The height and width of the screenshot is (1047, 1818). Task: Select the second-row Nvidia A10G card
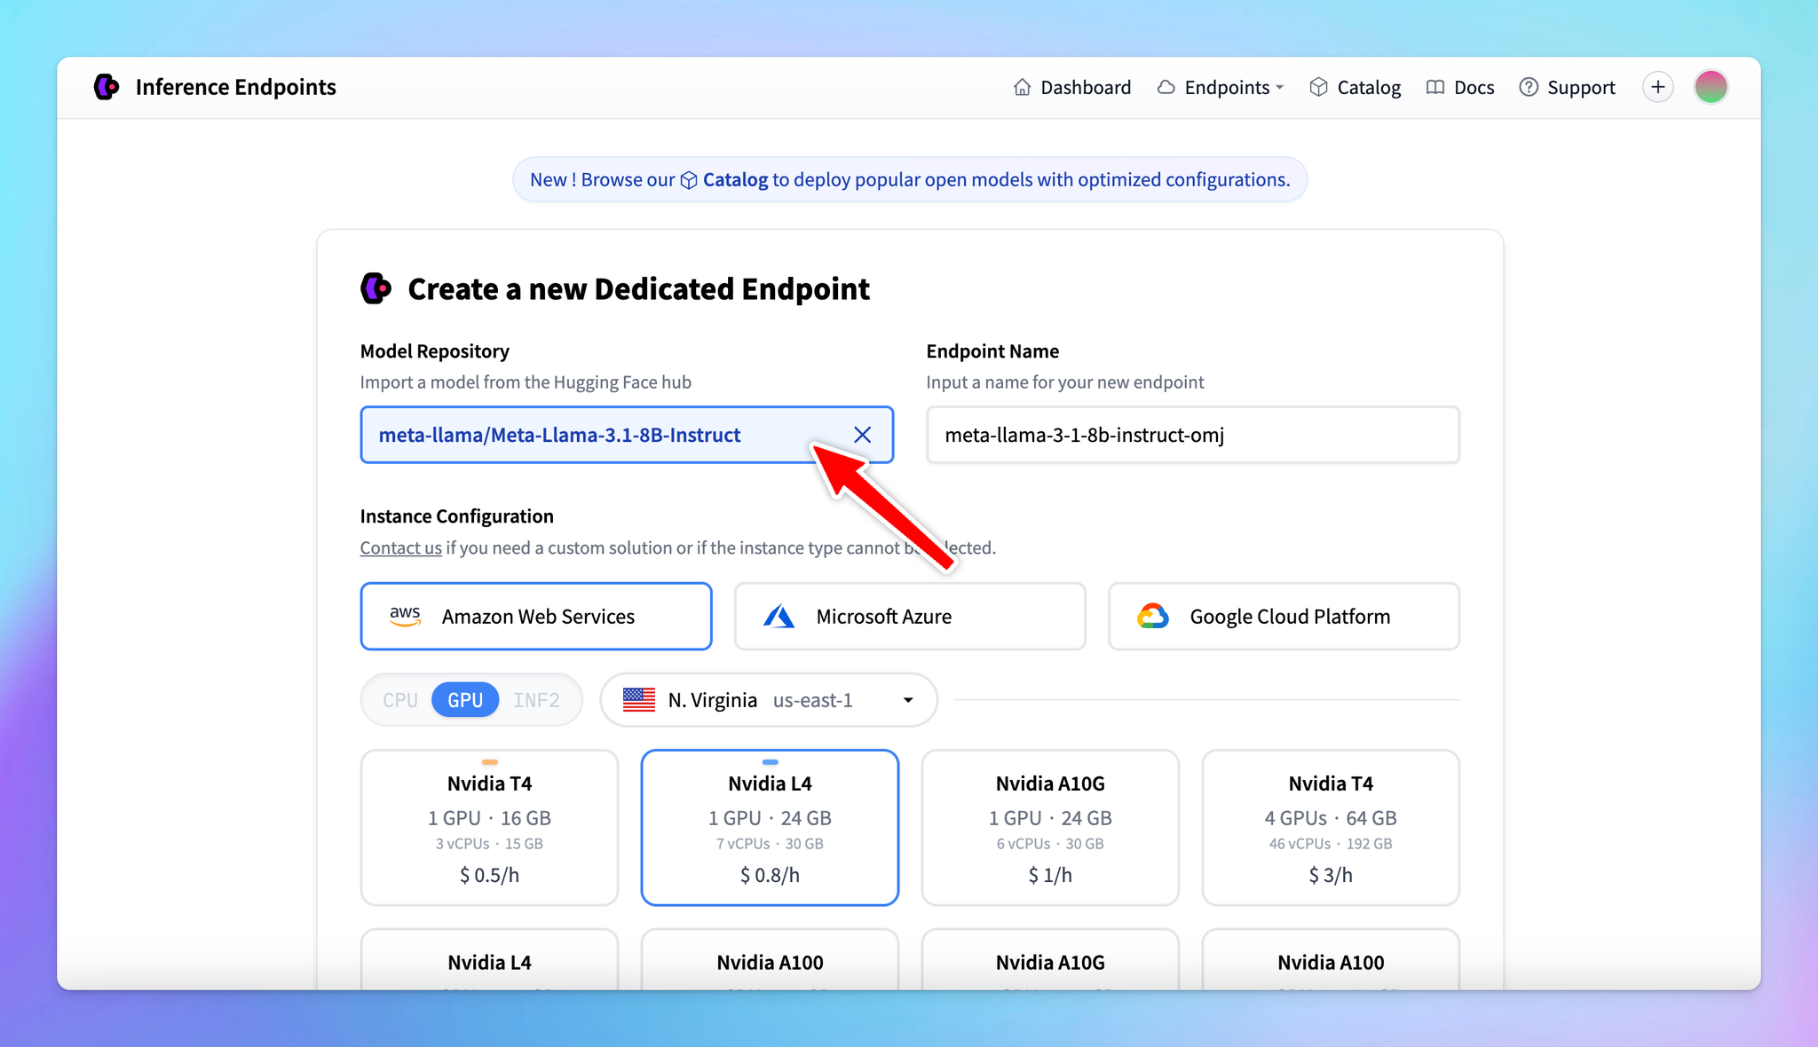[1050, 959]
